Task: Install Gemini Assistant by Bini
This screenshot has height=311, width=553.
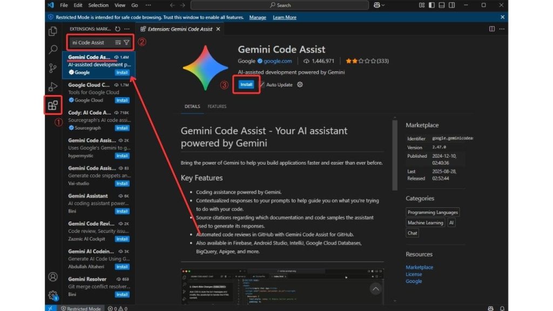Action: [x=122, y=211]
